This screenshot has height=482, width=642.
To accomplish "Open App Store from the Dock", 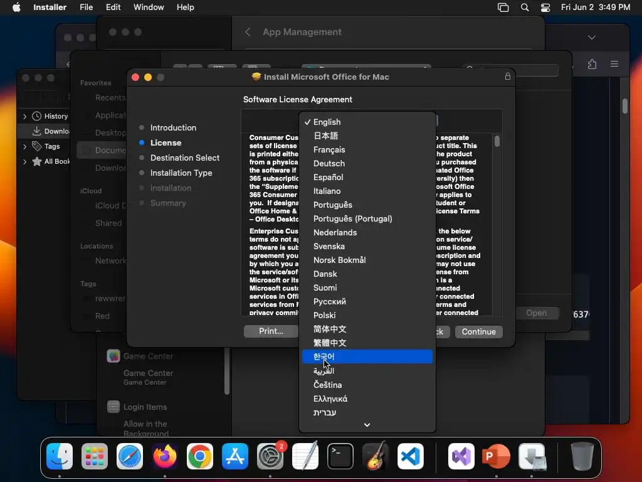I will 235,456.
